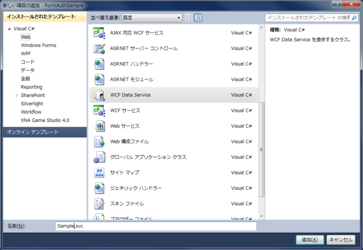Click the scroll up arrow of template list
The image size is (363, 250).
(x=262, y=28)
